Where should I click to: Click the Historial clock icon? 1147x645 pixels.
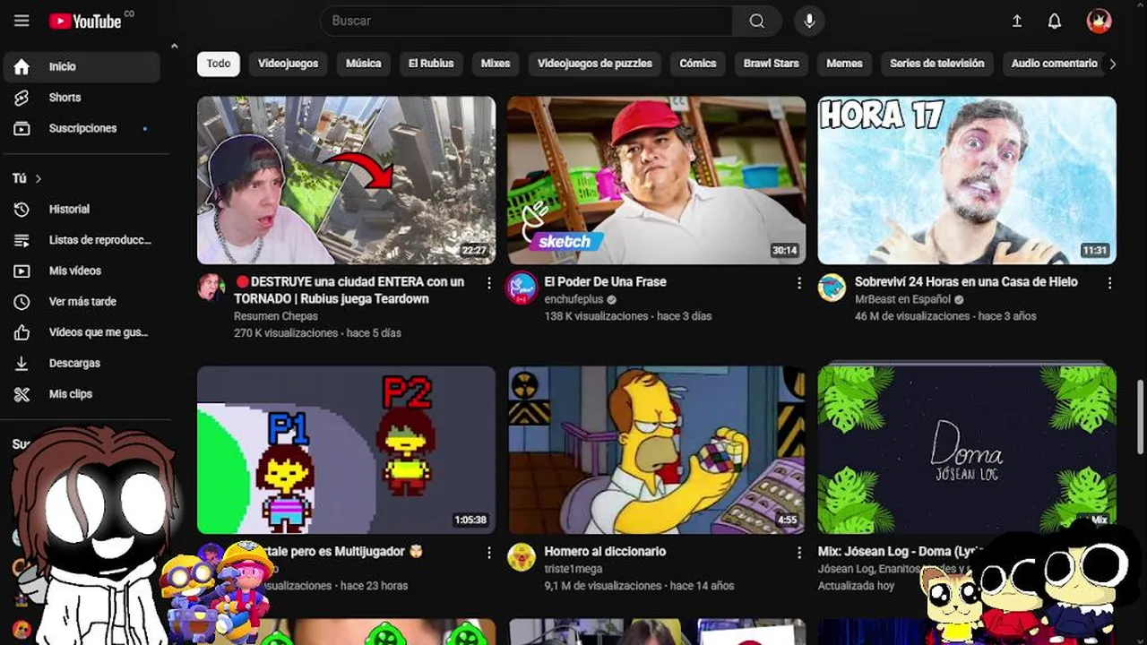22,209
